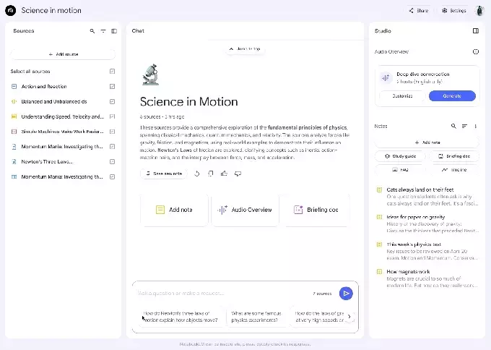Show more suggested questions arrow
The width and height of the screenshot is (491, 350).
coord(349,317)
